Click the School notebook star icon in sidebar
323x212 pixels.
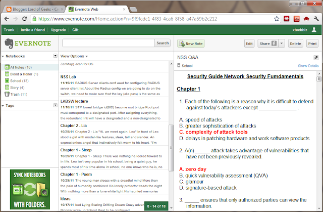[x=7, y=80]
